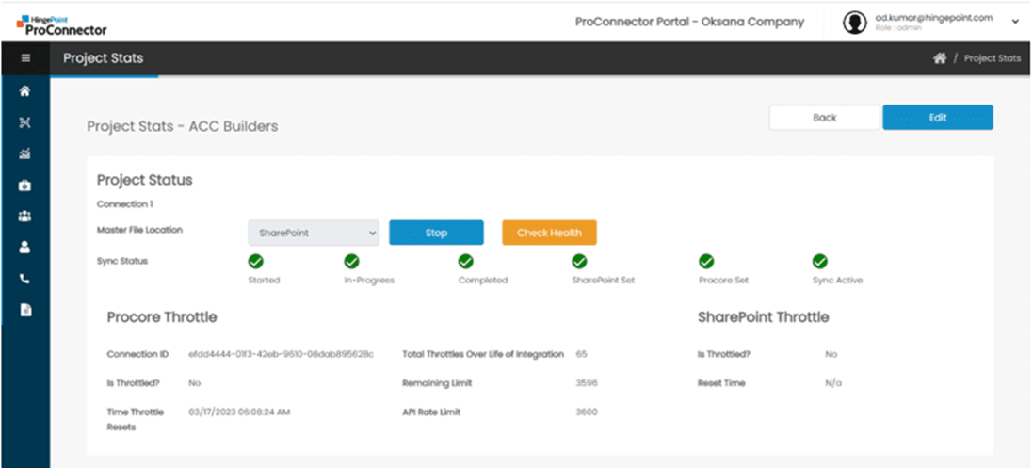Expand the account menu chevron
The image size is (1033, 468).
click(1014, 22)
